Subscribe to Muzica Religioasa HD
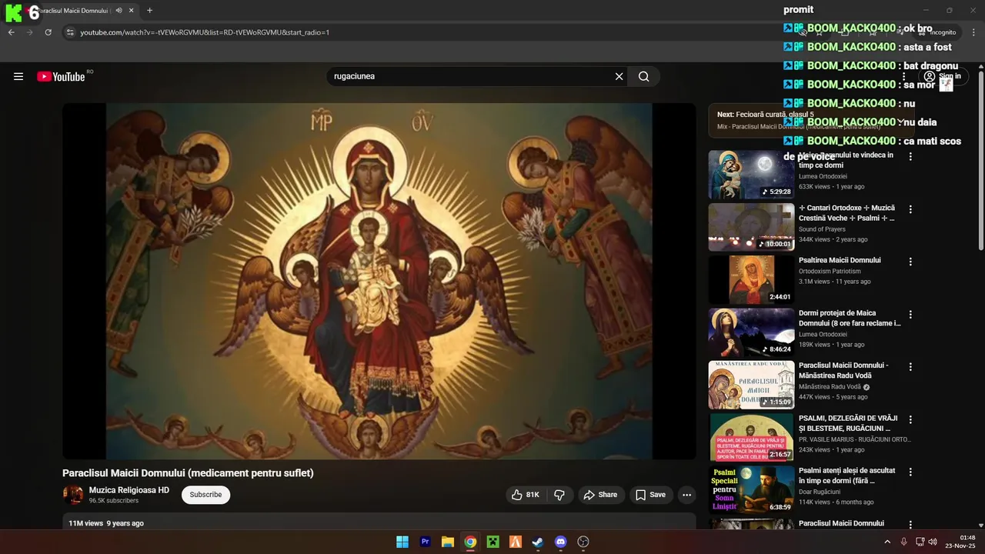The width and height of the screenshot is (985, 554). (205, 495)
